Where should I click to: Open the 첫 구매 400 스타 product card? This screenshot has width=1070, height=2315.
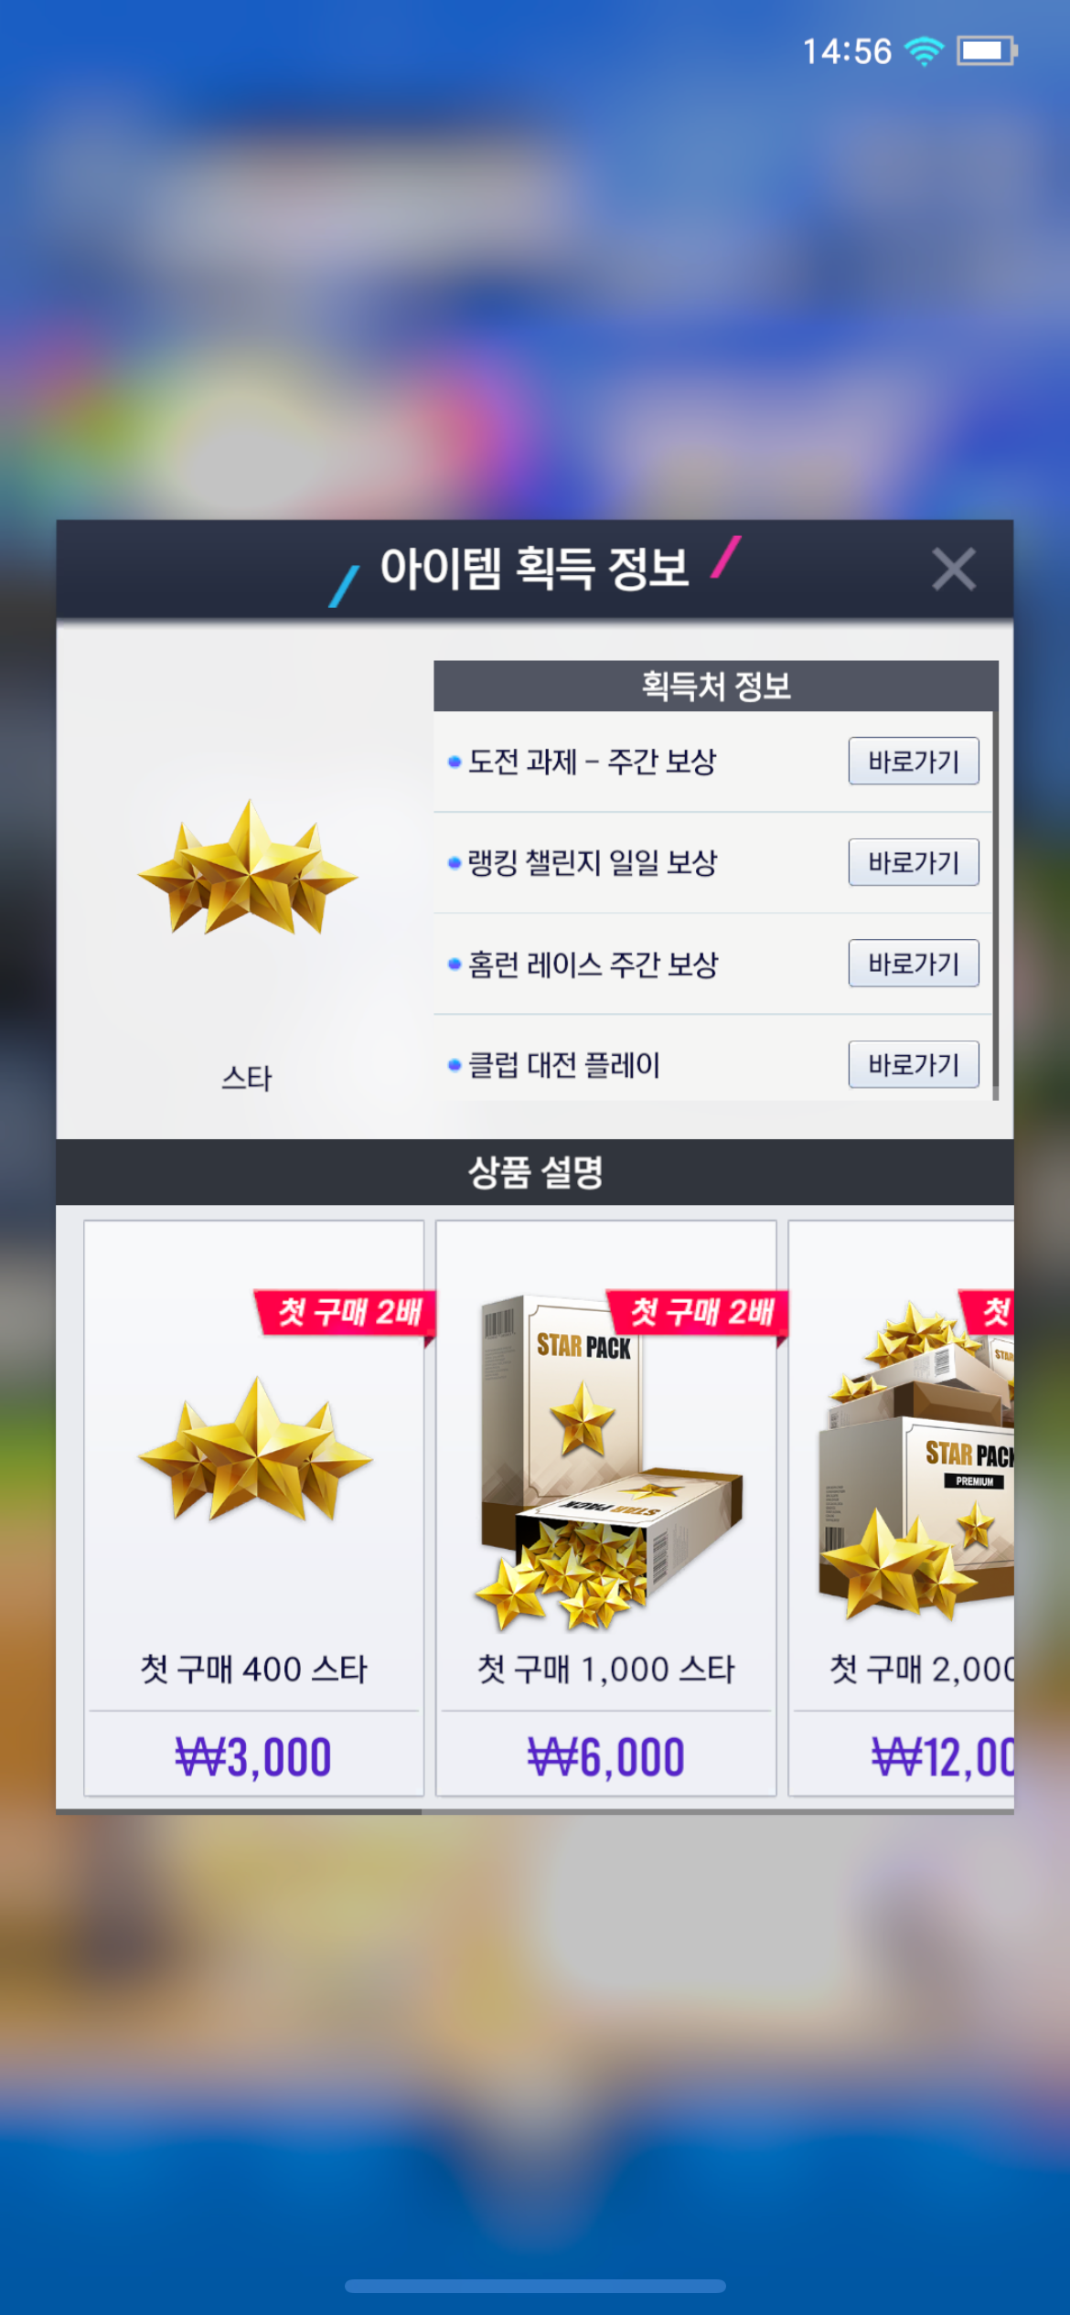[254, 1508]
